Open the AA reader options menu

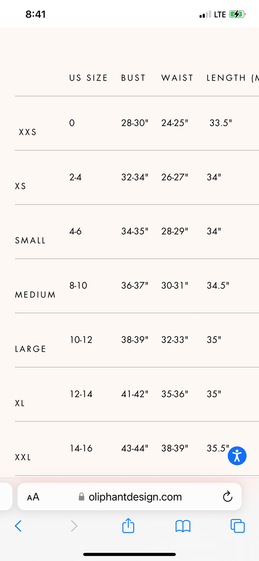coord(33,497)
